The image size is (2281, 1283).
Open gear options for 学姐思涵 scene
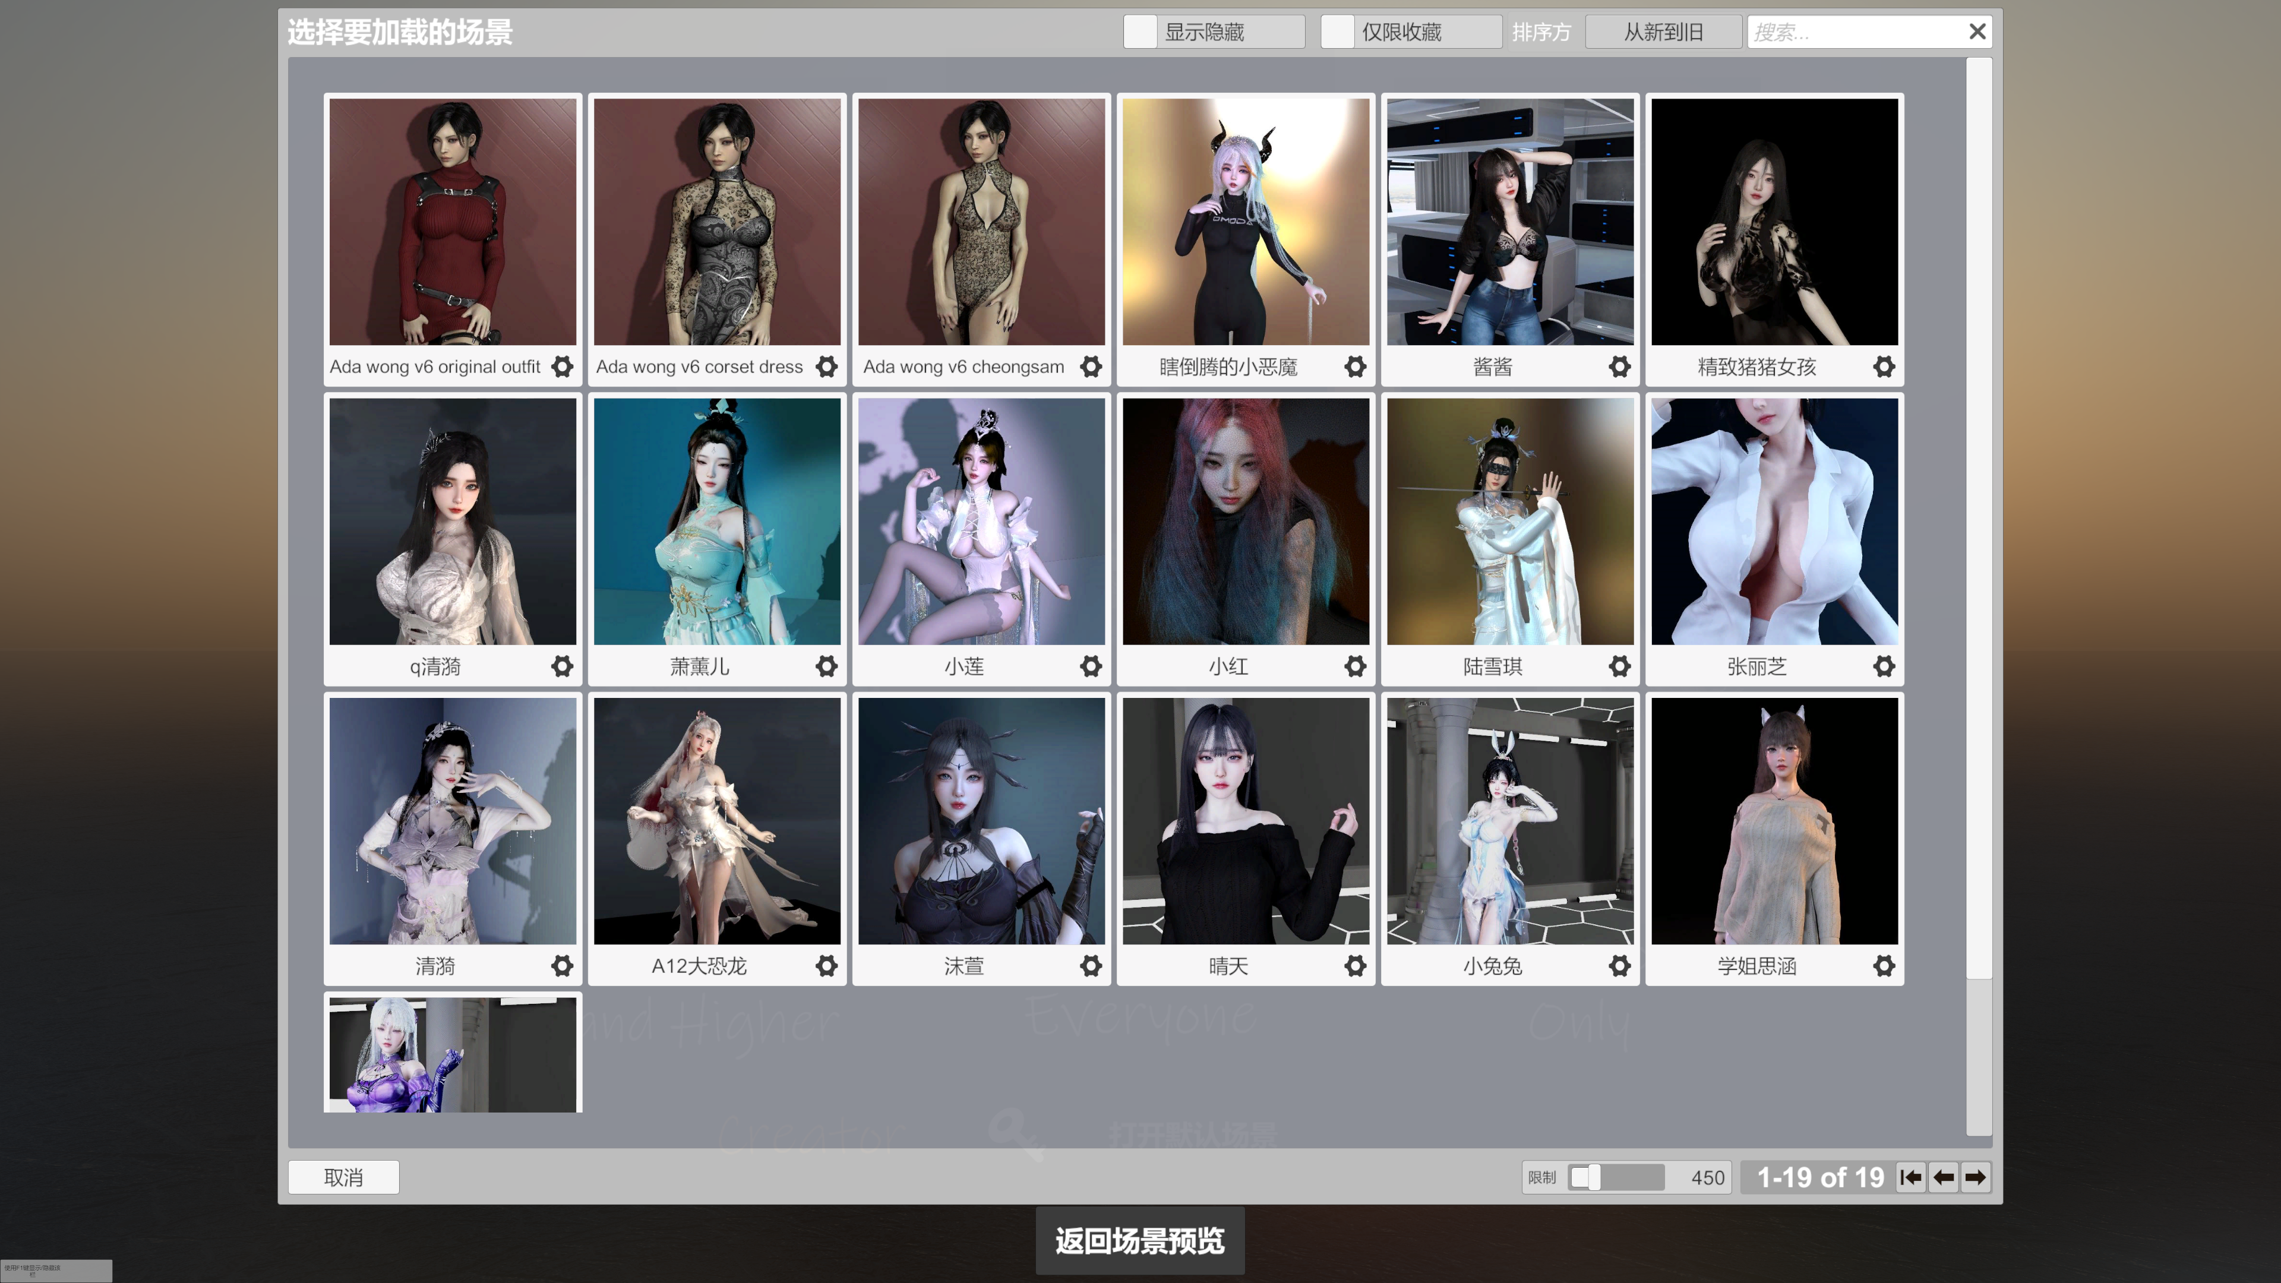(x=1884, y=966)
